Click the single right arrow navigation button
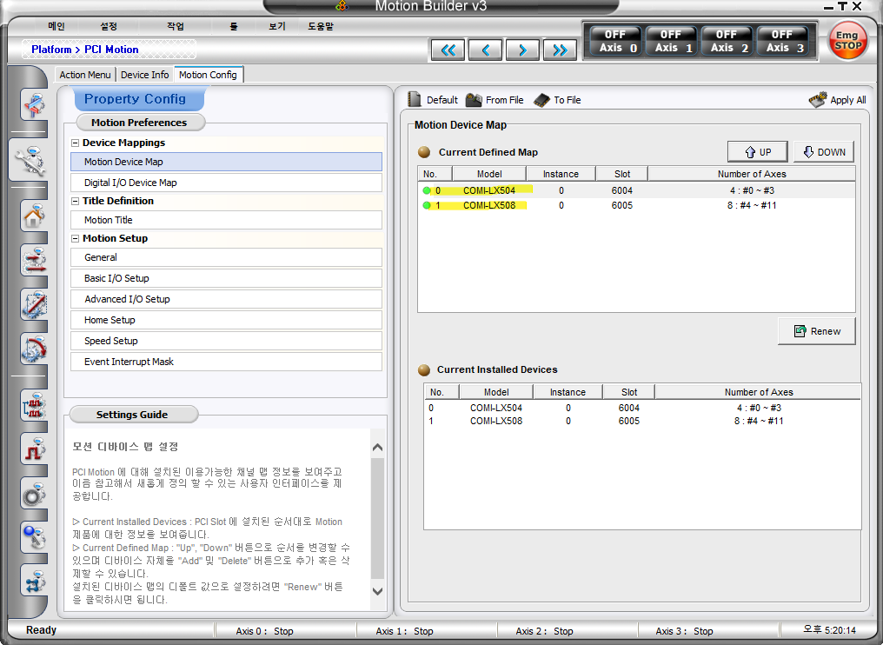 click(x=522, y=50)
